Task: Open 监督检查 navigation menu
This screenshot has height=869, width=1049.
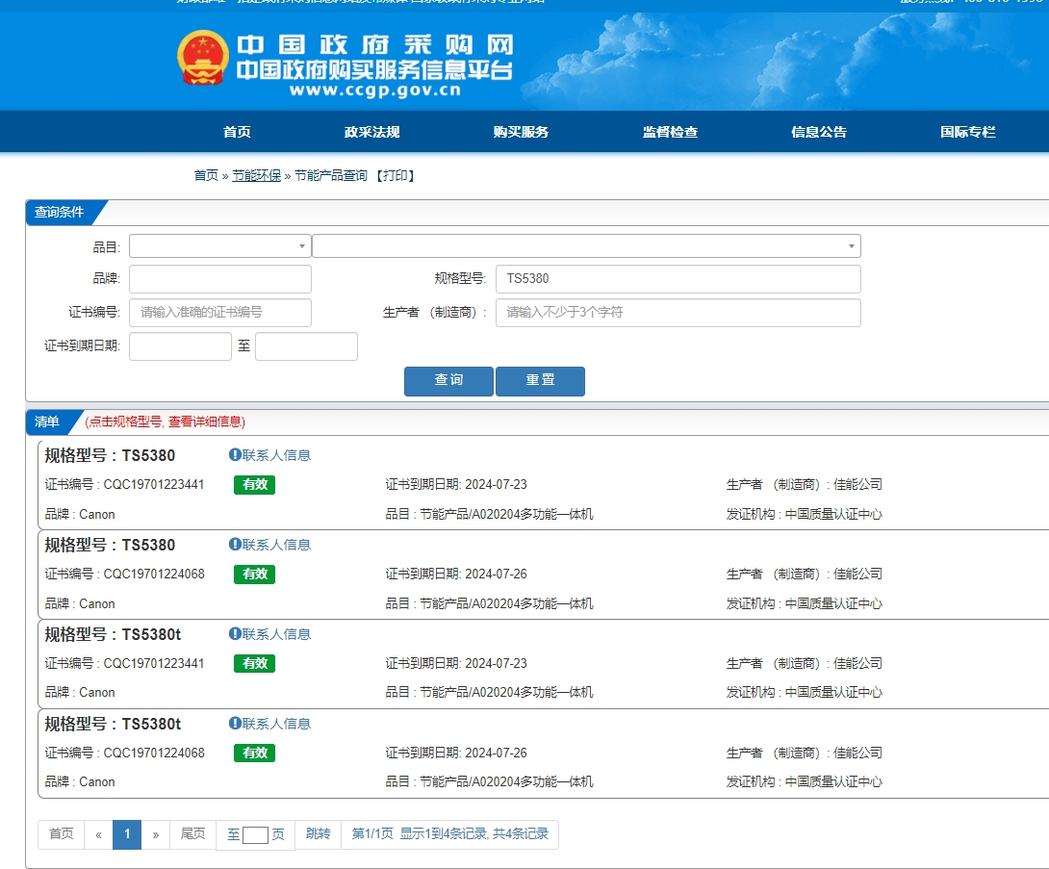Action: (670, 132)
